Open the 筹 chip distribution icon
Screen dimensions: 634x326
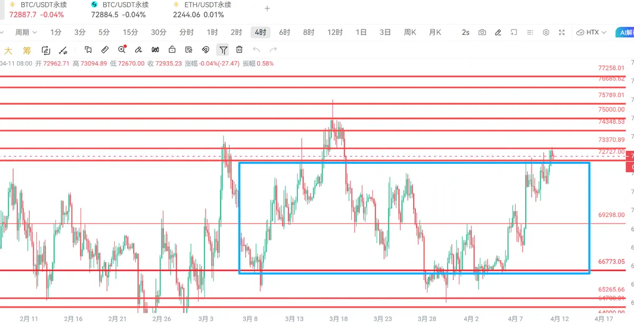tap(27, 51)
